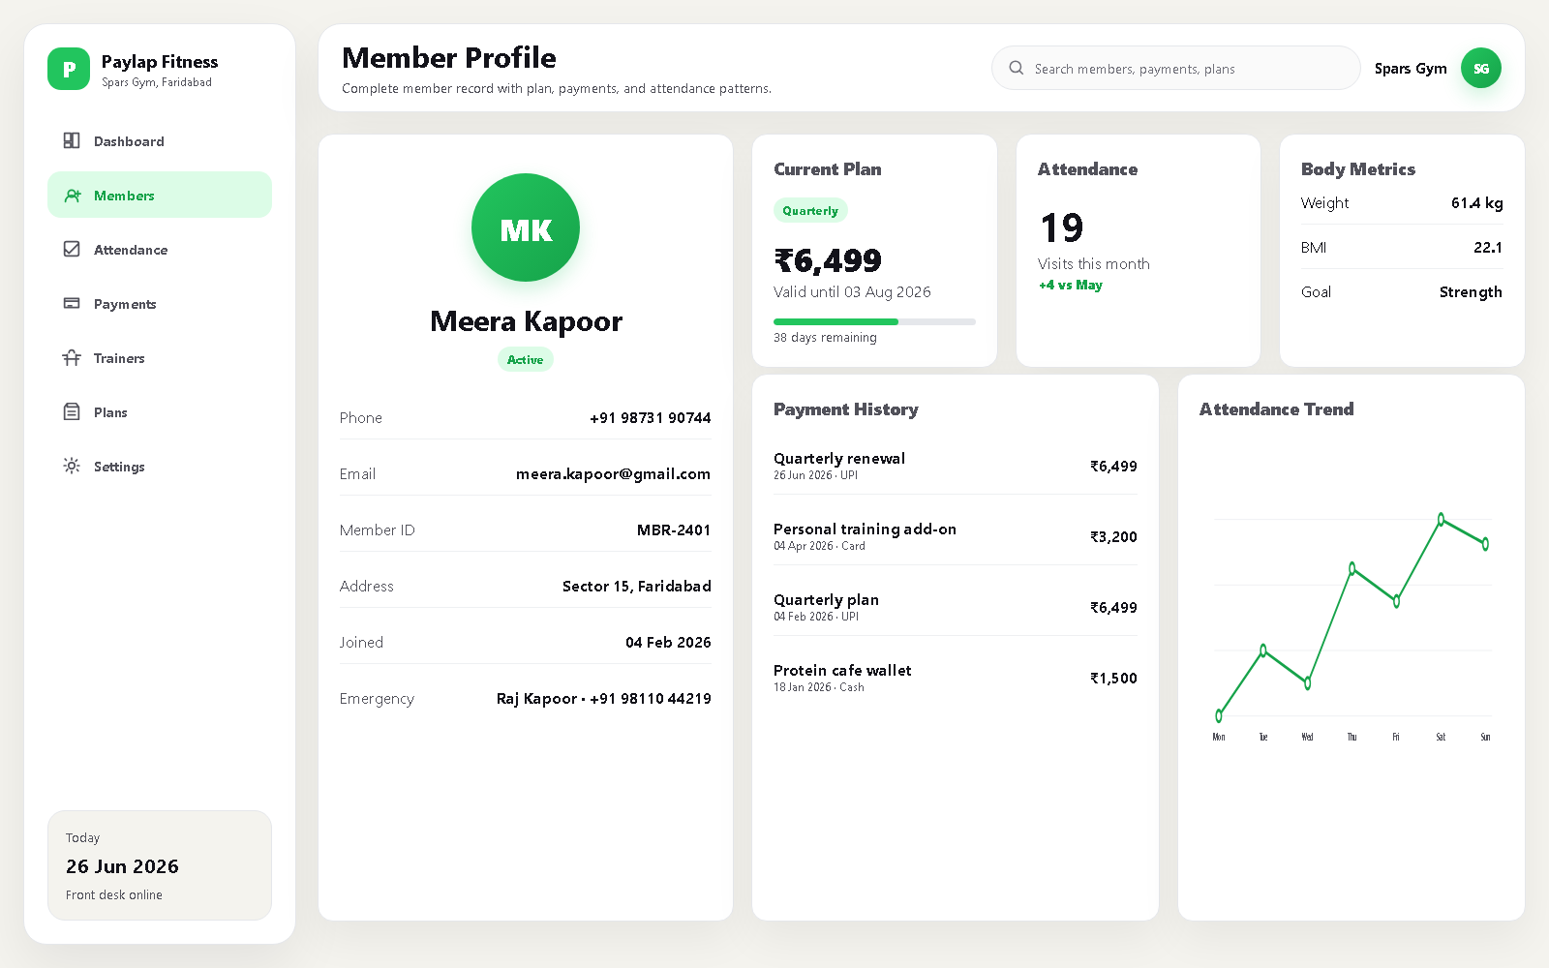Click the Saturday peak point on trend chart

[x=1441, y=520]
